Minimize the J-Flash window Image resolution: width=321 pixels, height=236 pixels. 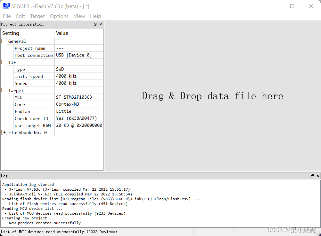[x=274, y=6]
